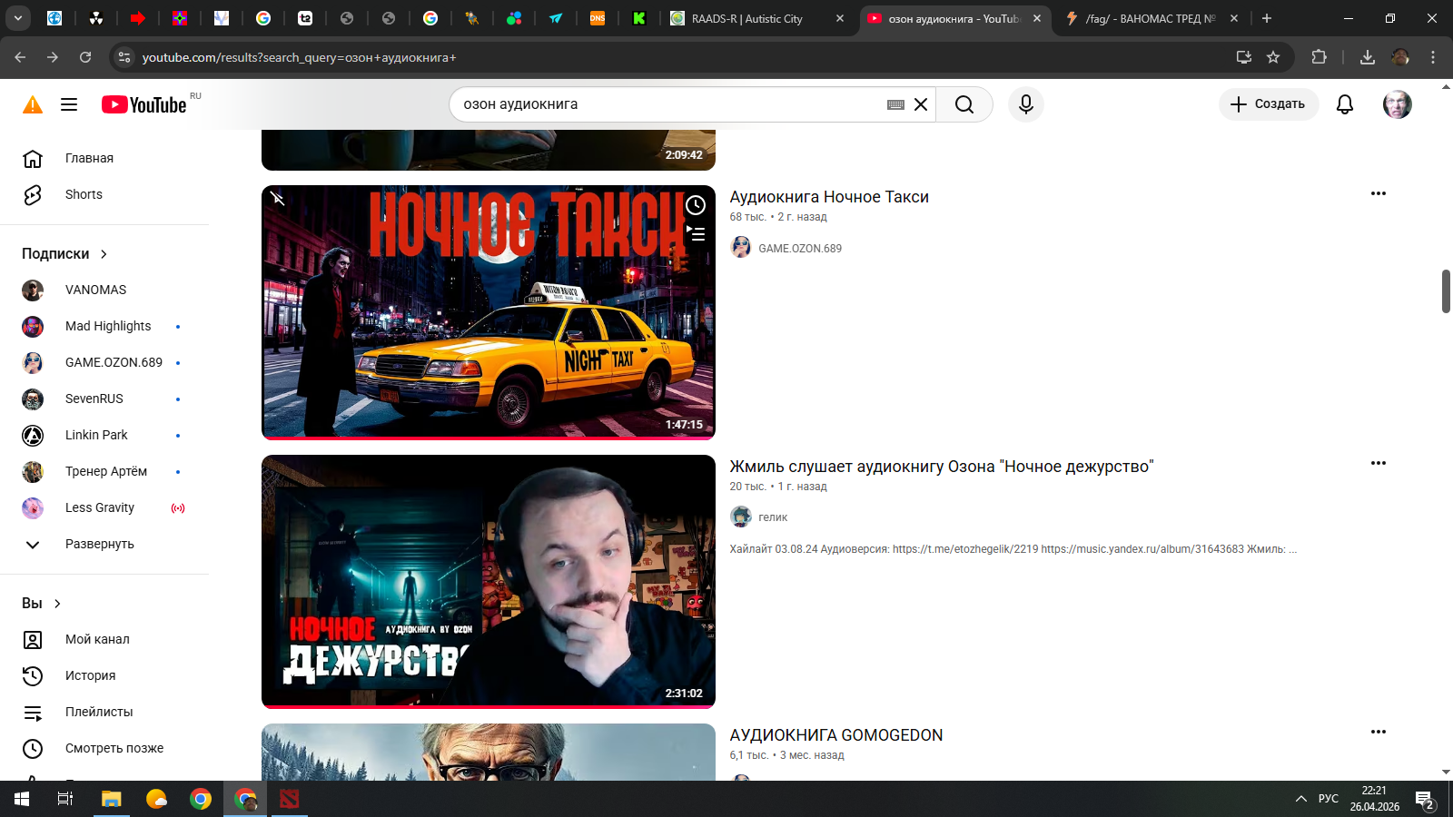Open options menu for Аудиокнига Ночное Такси

coord(1379,193)
